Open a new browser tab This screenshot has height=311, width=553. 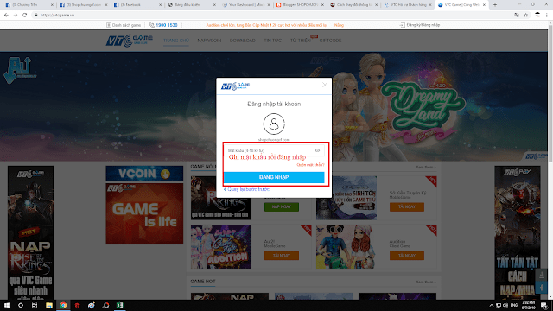click(495, 5)
